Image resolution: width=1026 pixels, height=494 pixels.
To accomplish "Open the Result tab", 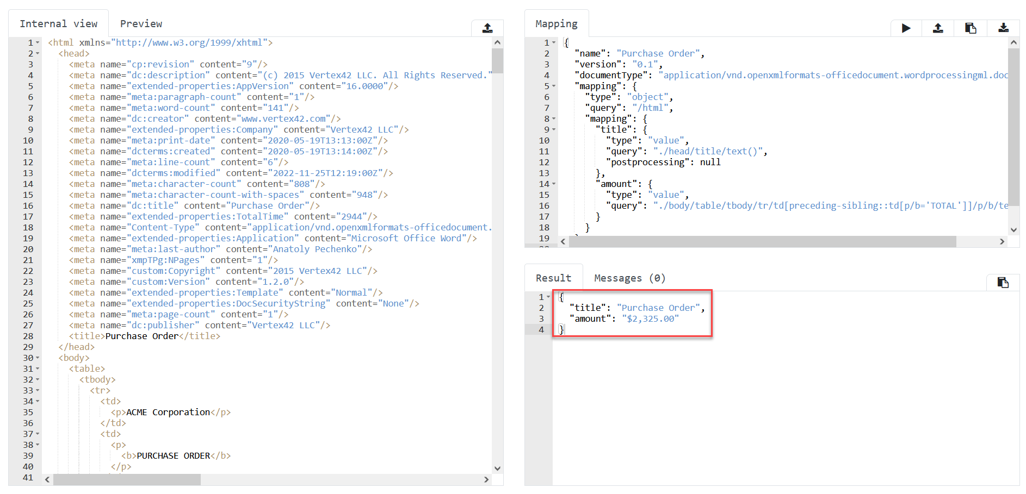I will click(x=554, y=278).
